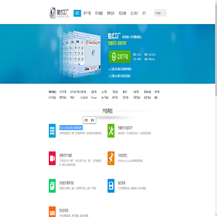217x217 pixels.
Task: Click the heading beside the blue storage icon
Action: [122, 183]
